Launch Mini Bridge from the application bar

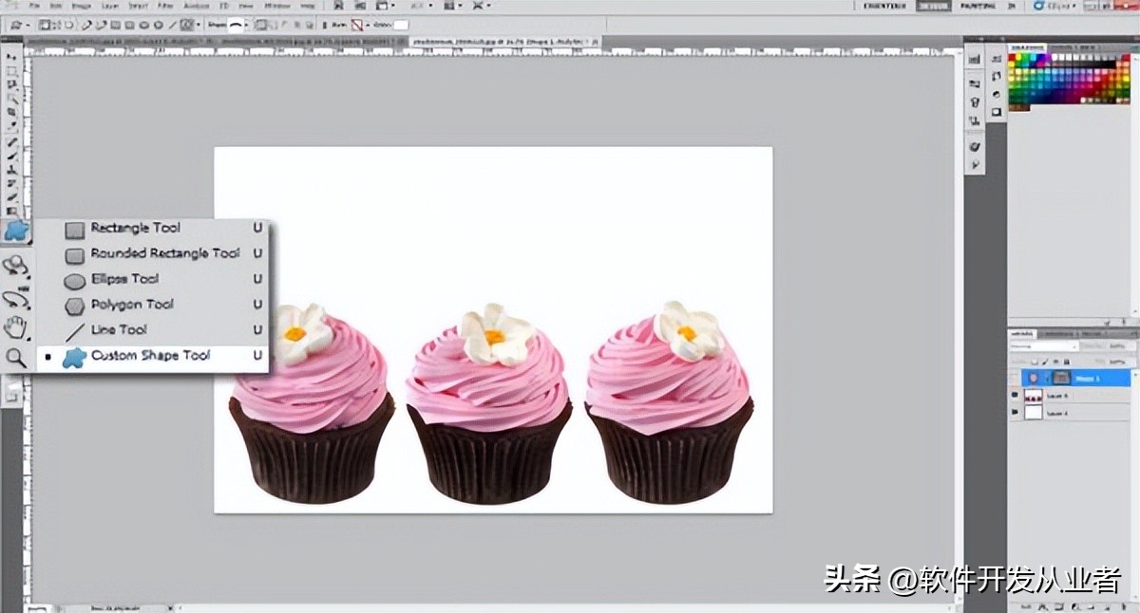coord(361,6)
